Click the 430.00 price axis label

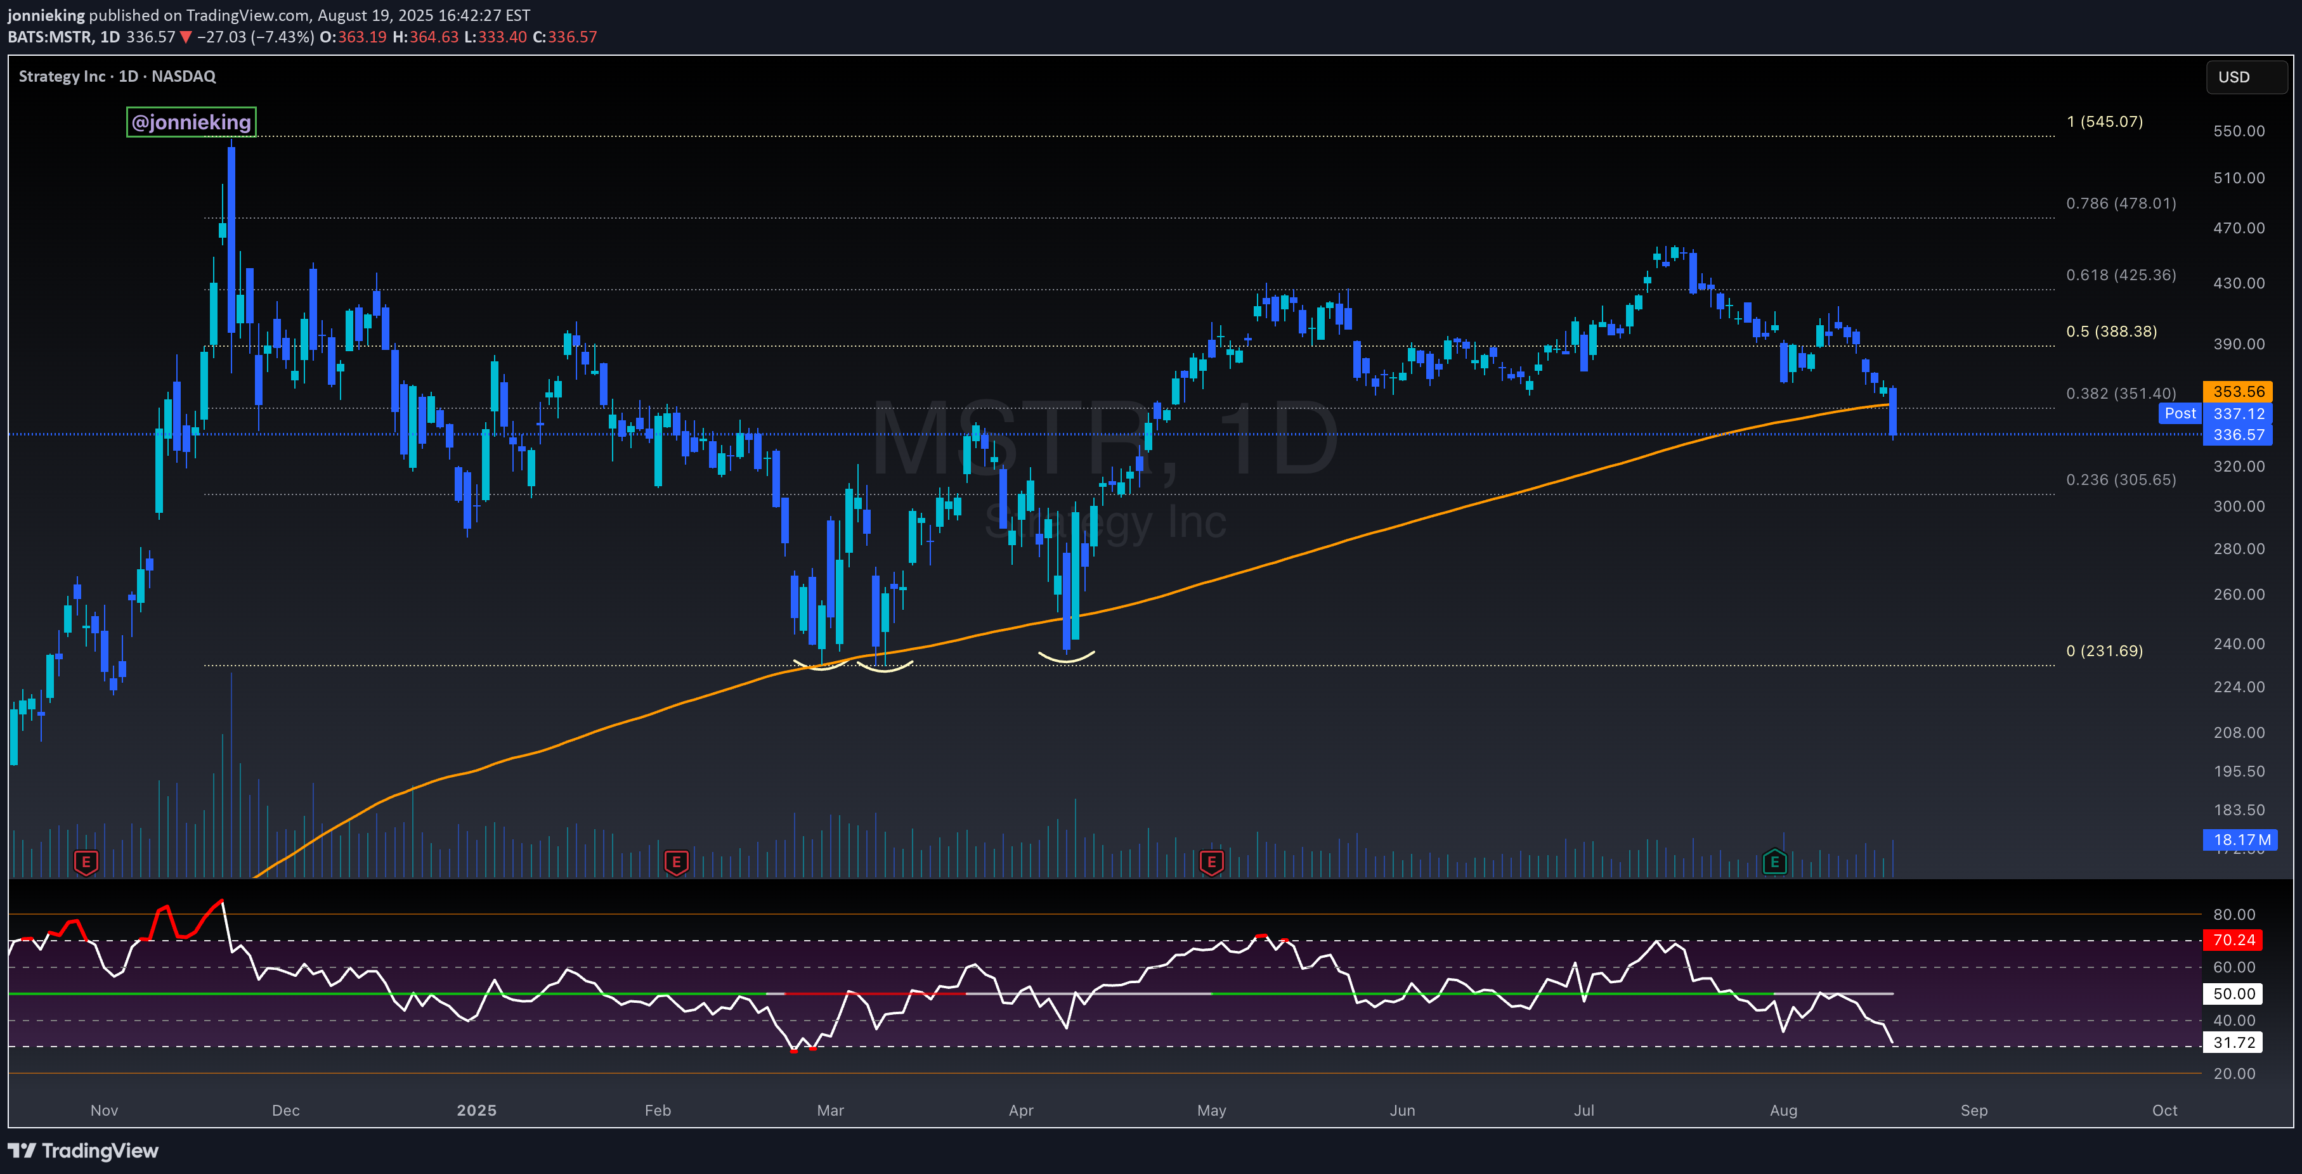[2239, 283]
